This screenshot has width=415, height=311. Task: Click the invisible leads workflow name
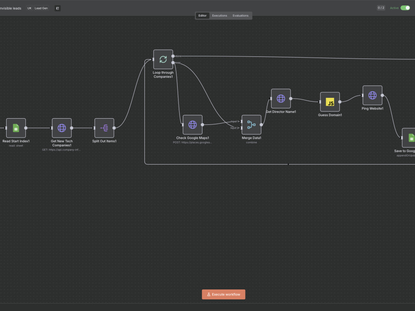pyautogui.click(x=10, y=8)
